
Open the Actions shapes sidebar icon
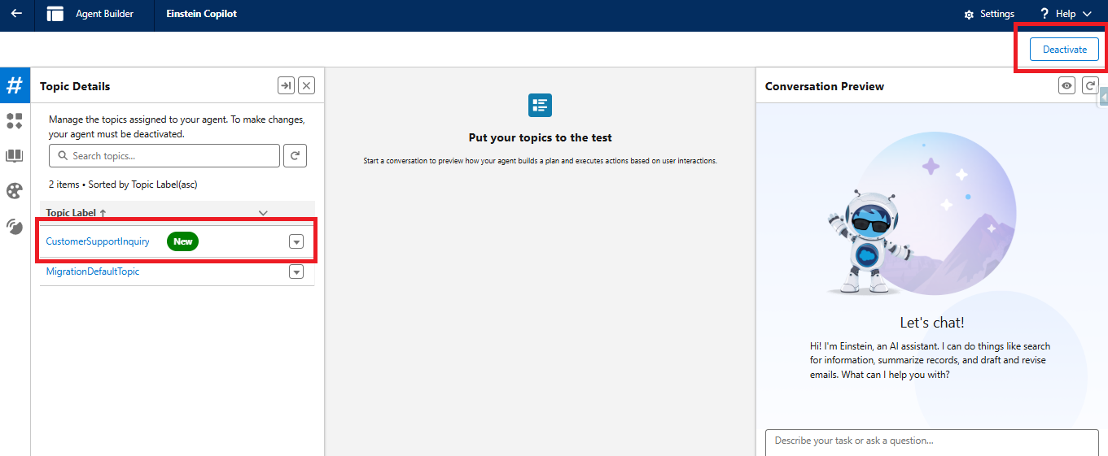[15, 121]
